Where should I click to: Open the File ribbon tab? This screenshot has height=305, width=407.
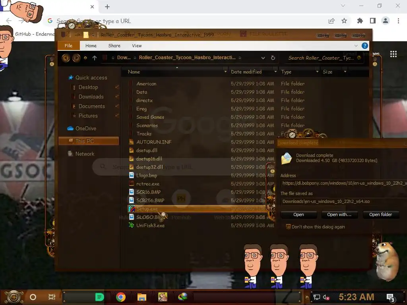pyautogui.click(x=68, y=46)
